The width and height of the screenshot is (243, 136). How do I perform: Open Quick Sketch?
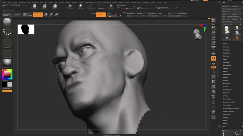coord(28,15)
